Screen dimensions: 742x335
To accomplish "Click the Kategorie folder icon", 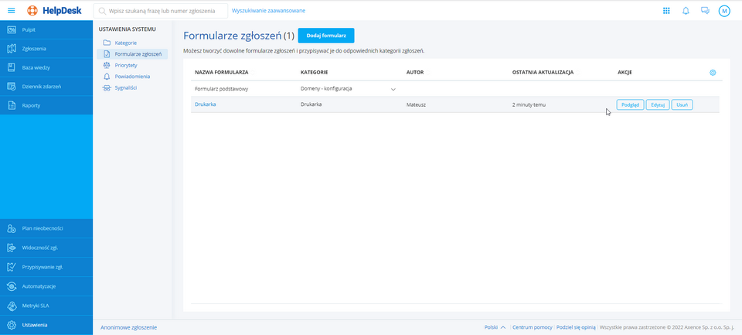I will 107,43.
